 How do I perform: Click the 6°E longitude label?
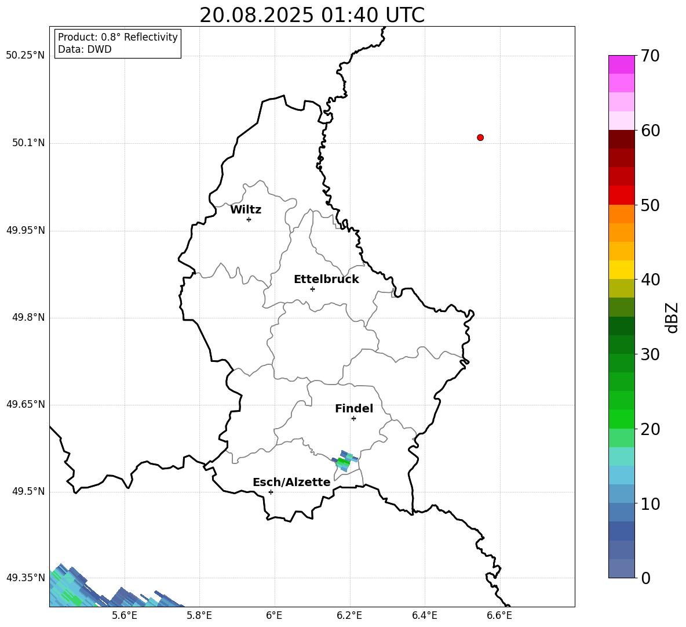(x=274, y=615)
